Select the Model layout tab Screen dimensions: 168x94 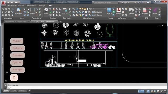click(6, 91)
